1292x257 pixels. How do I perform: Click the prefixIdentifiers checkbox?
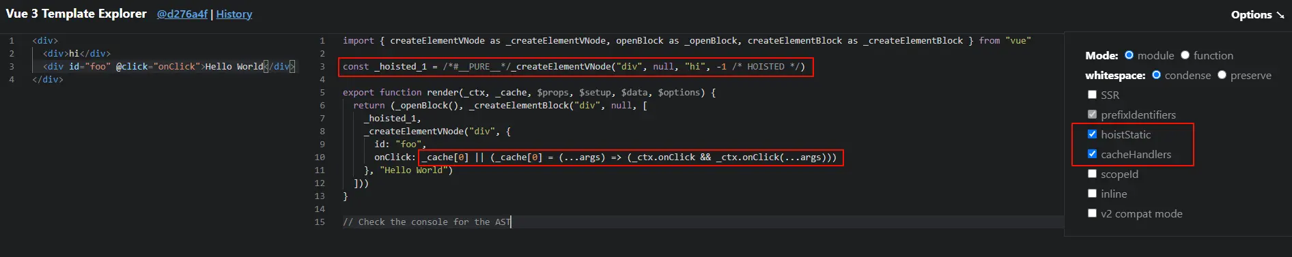(x=1092, y=115)
